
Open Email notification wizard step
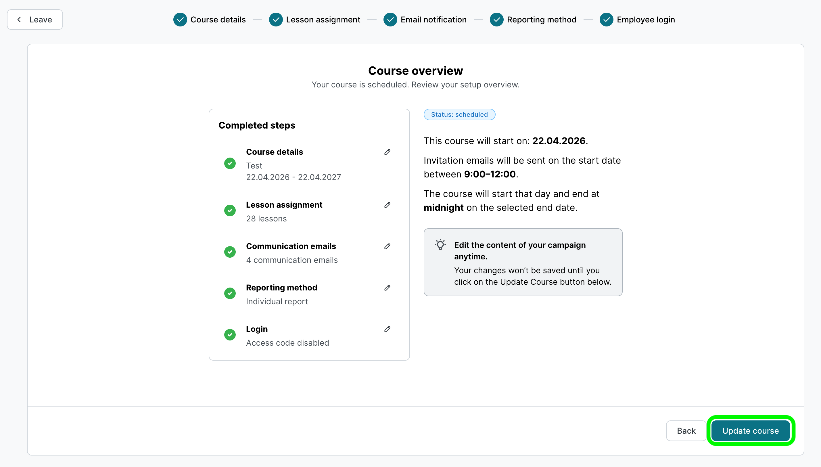(x=425, y=20)
